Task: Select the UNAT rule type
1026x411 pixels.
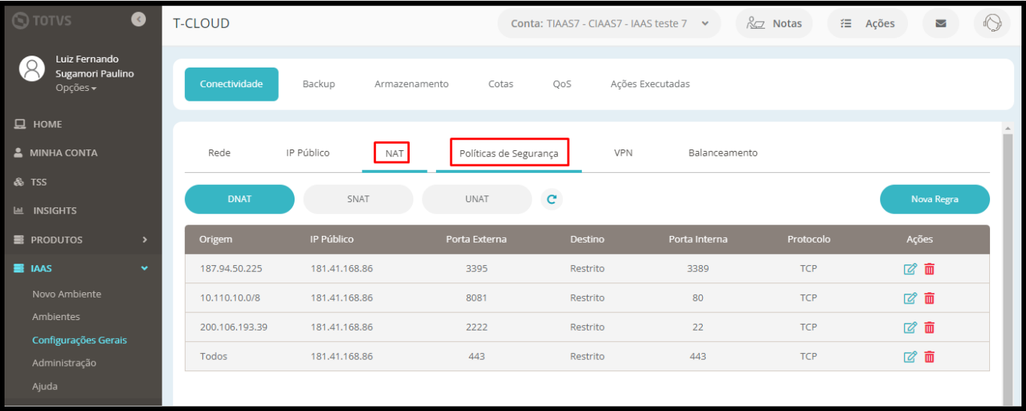Action: [x=477, y=199]
